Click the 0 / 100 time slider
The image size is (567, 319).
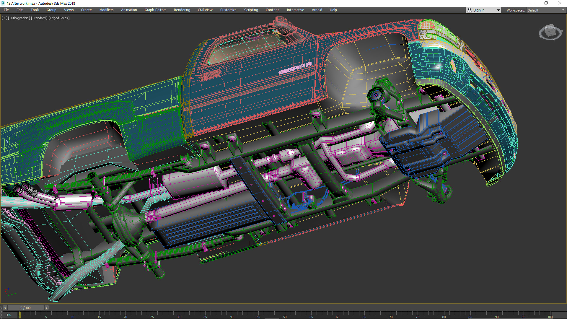[x=26, y=308]
